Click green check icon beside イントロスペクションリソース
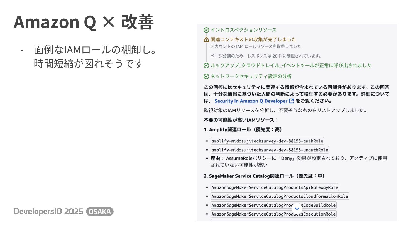This screenshot has width=401, height=225. click(x=206, y=30)
